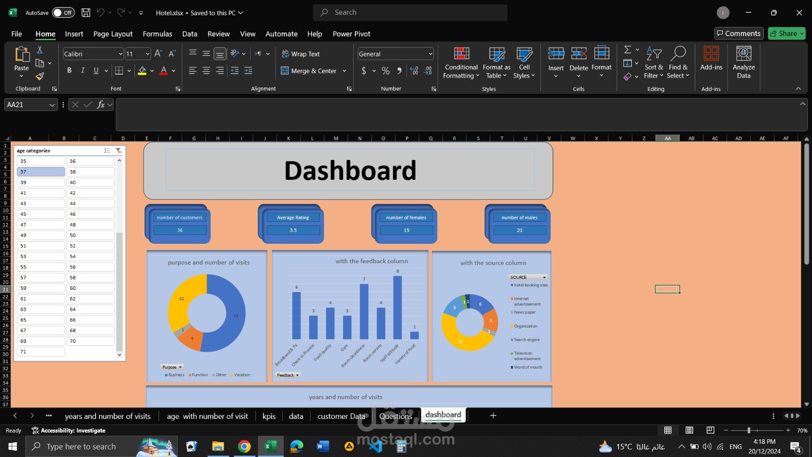This screenshot has height=457, width=812.
Task: Click the Increase Font Size icon
Action: (x=158, y=54)
